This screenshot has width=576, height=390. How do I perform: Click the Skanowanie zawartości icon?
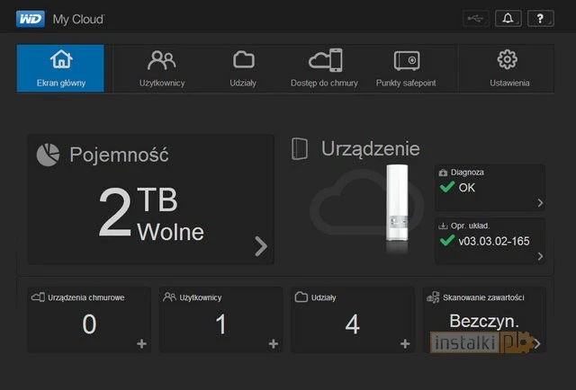click(433, 297)
